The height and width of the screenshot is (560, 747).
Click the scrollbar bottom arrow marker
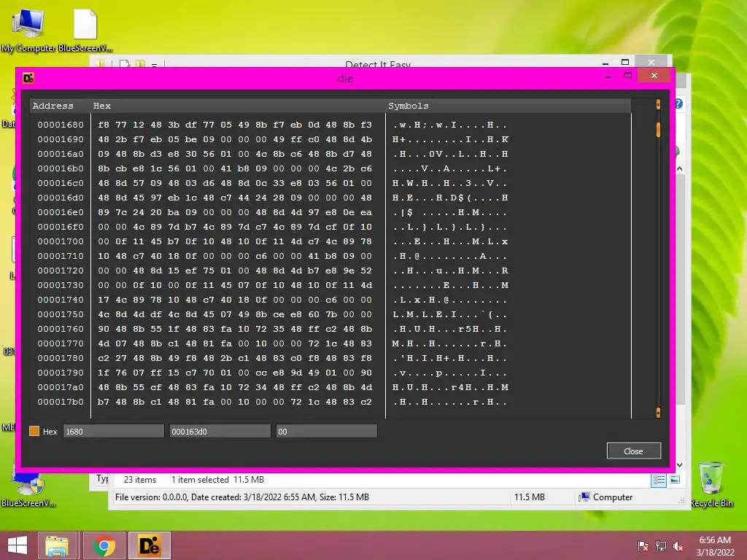(659, 413)
